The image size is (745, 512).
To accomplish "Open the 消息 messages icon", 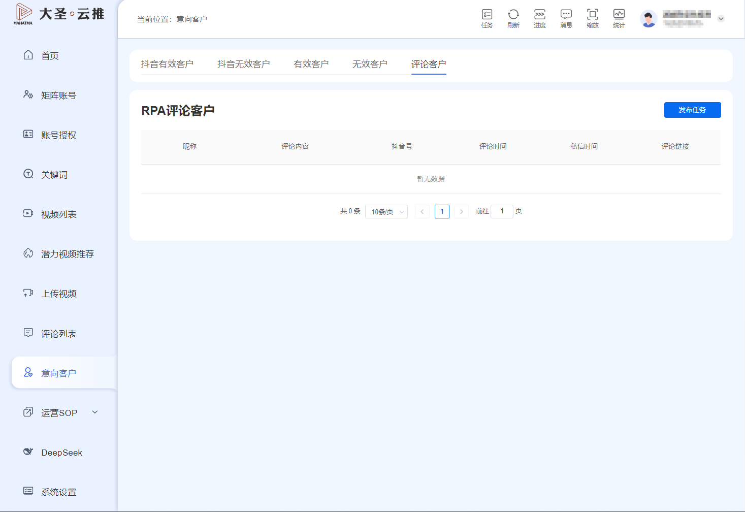I will click(x=566, y=18).
